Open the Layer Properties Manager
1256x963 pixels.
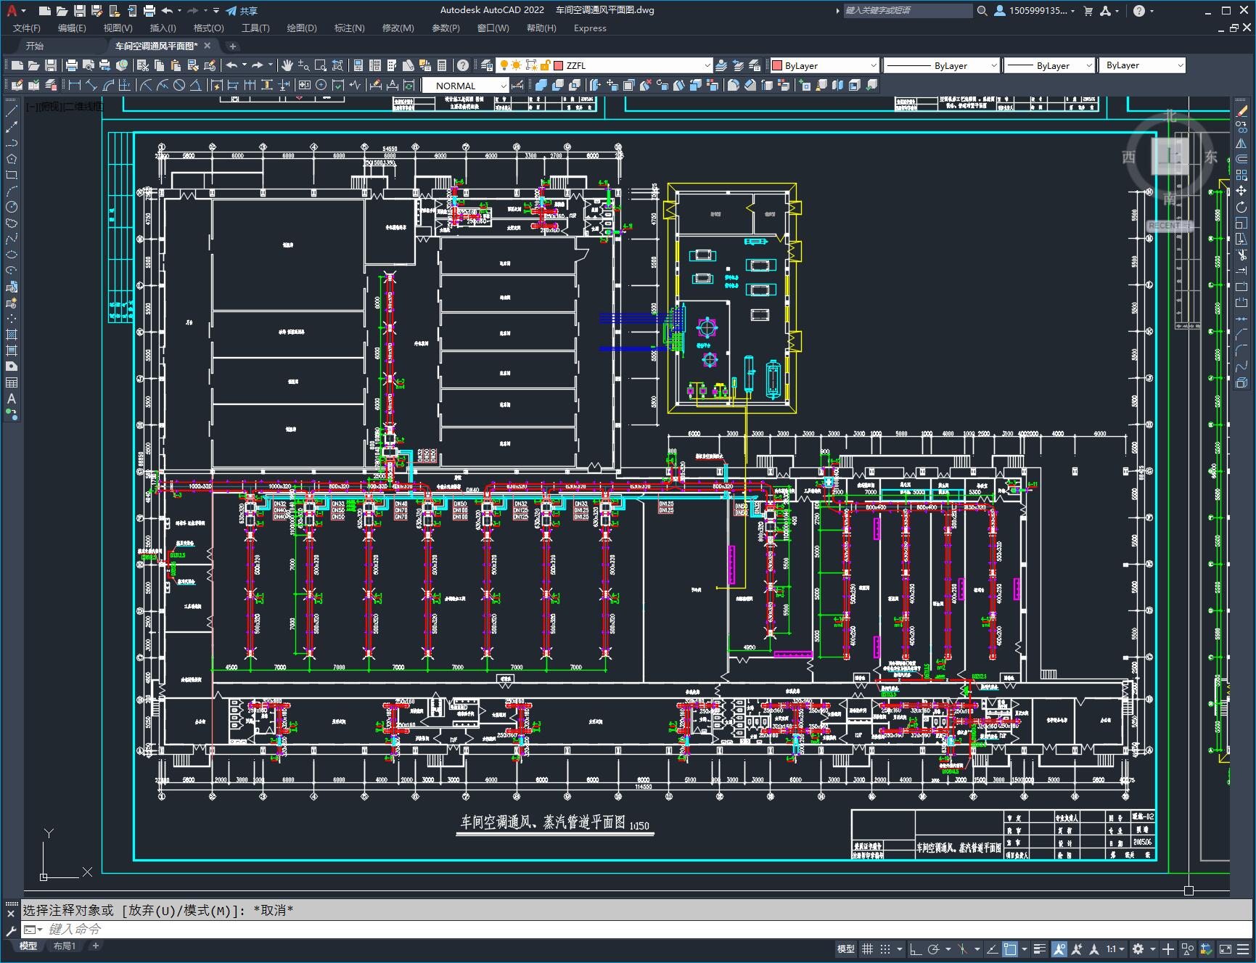coord(487,65)
